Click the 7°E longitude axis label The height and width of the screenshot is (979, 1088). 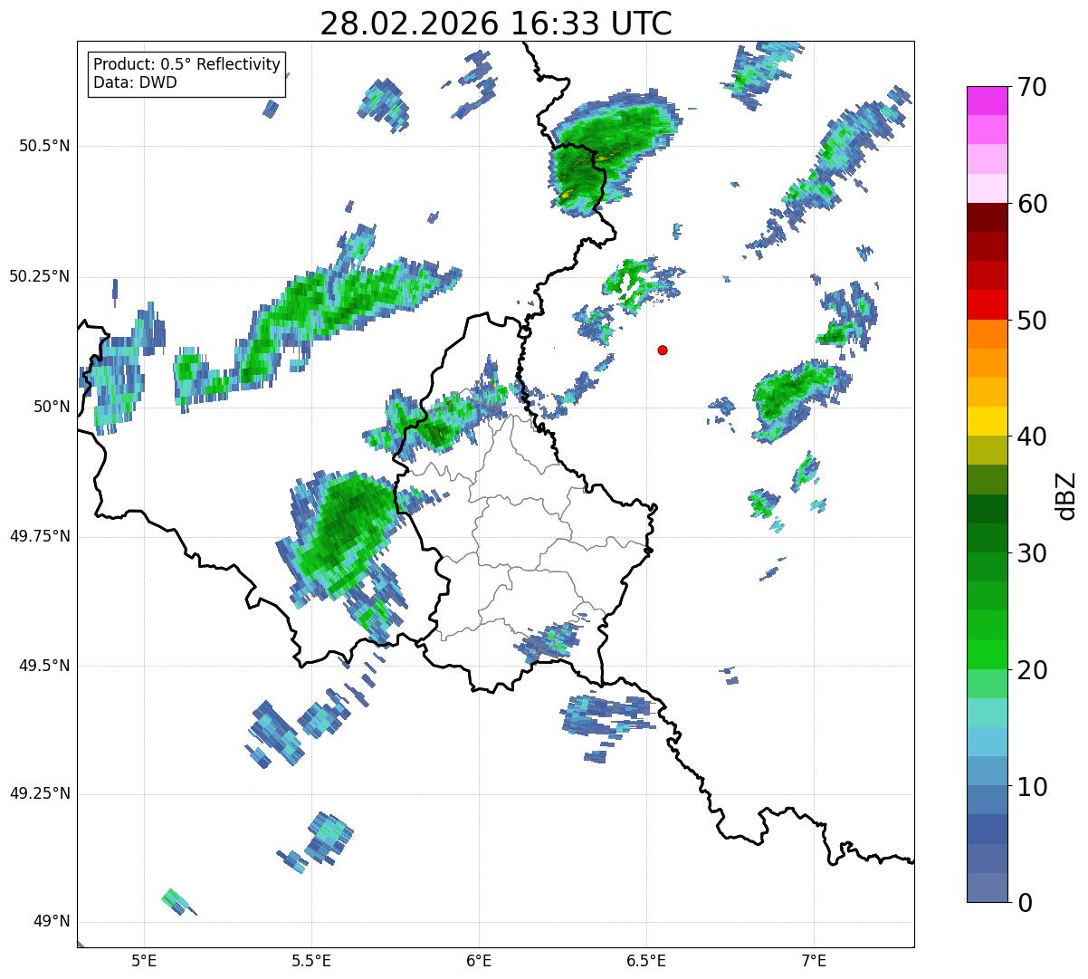(x=814, y=959)
